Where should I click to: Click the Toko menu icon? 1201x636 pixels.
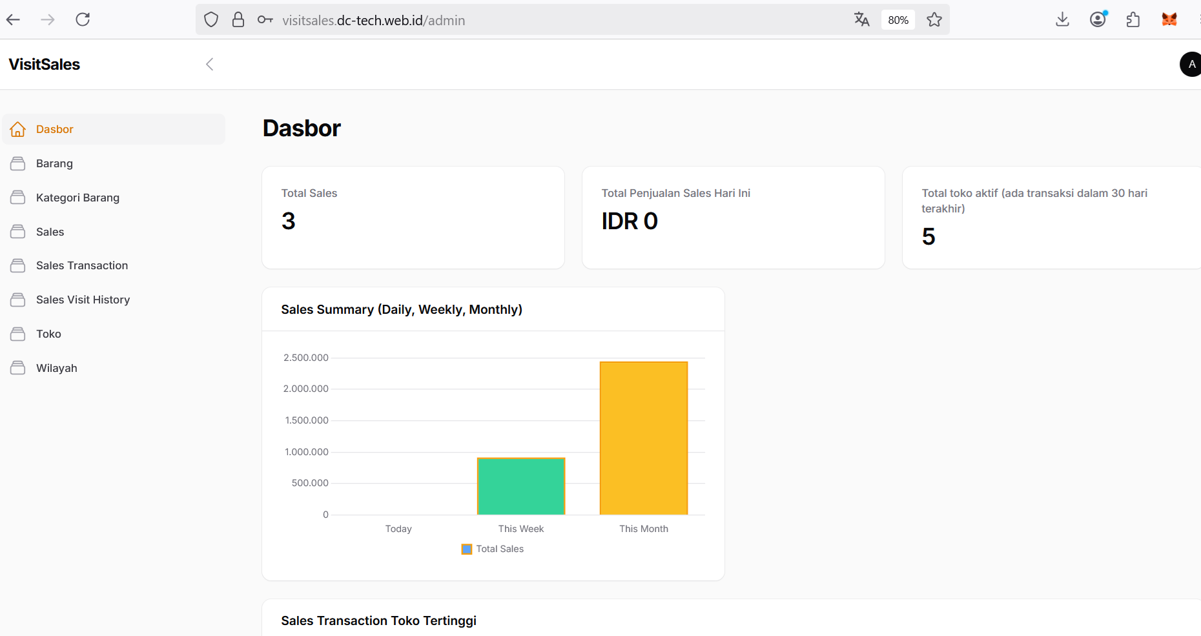point(17,333)
